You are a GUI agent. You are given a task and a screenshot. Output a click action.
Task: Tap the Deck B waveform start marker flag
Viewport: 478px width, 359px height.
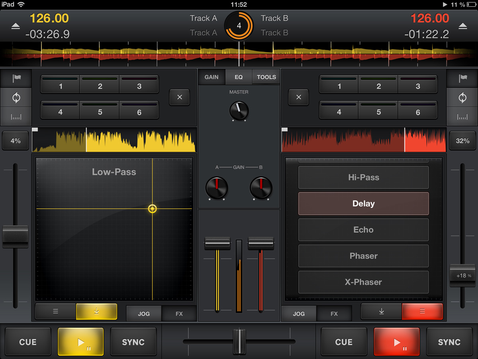click(x=284, y=130)
